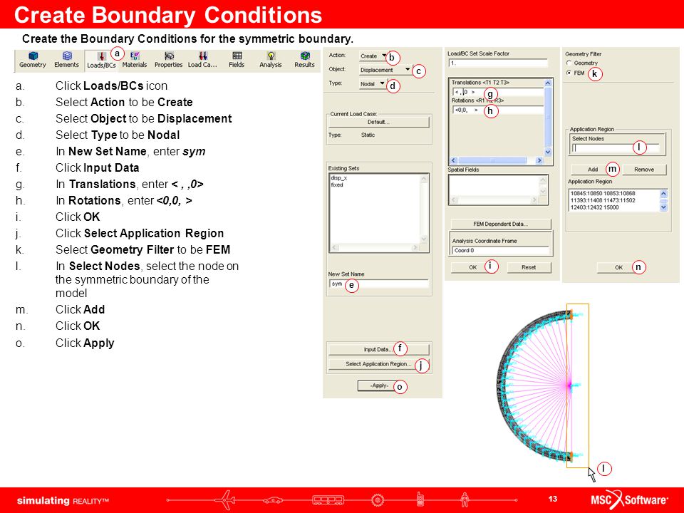Screen dimensions: 684x513
Task: Click scroll up arrow in Existing Sets
Action: tap(423, 178)
